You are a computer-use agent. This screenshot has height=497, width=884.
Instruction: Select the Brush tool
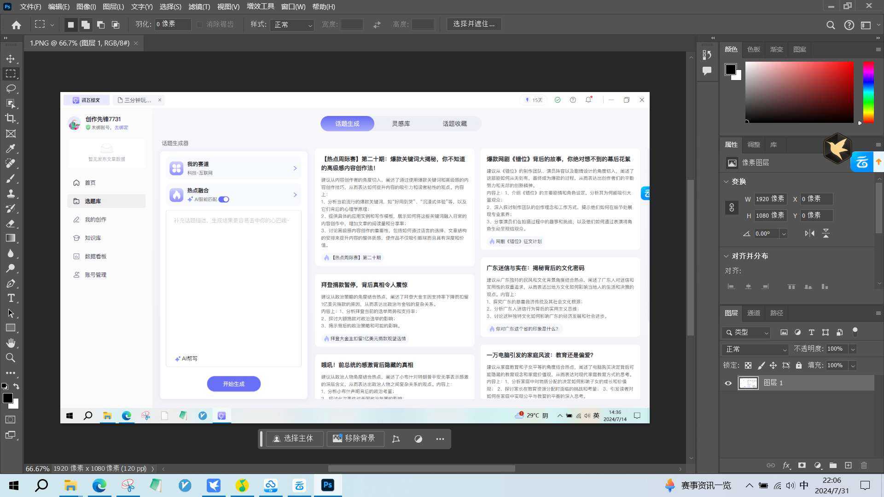11,179
